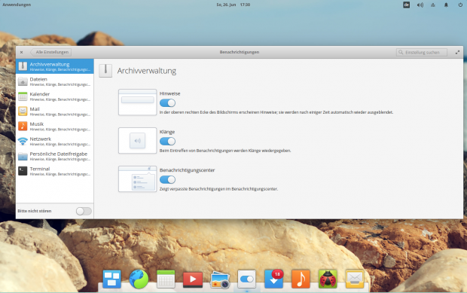Open the session power indicator
The height and width of the screenshot is (293, 467).
tap(460, 5)
